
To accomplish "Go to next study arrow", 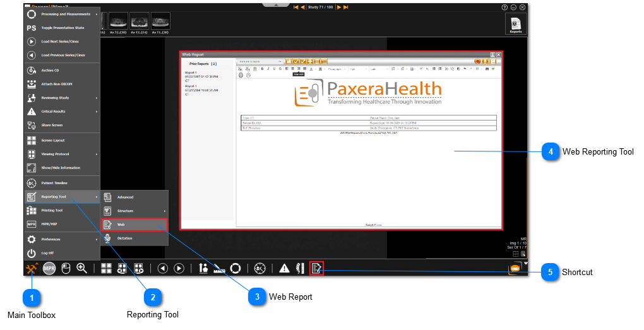I will click(339, 8).
